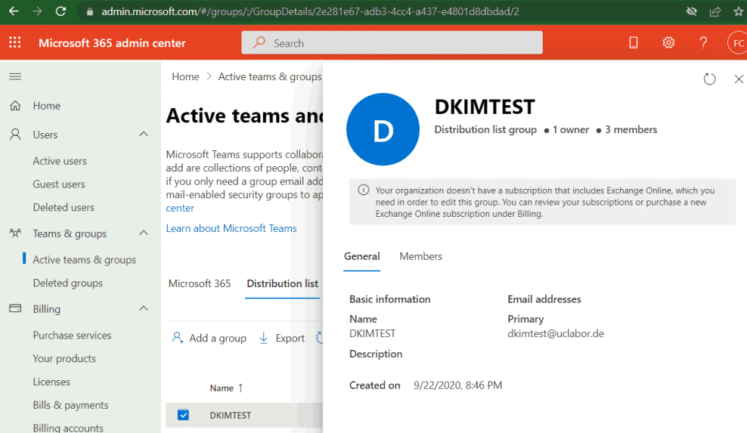
Task: Open Bills & payments in sidebar
Action: tap(70, 405)
